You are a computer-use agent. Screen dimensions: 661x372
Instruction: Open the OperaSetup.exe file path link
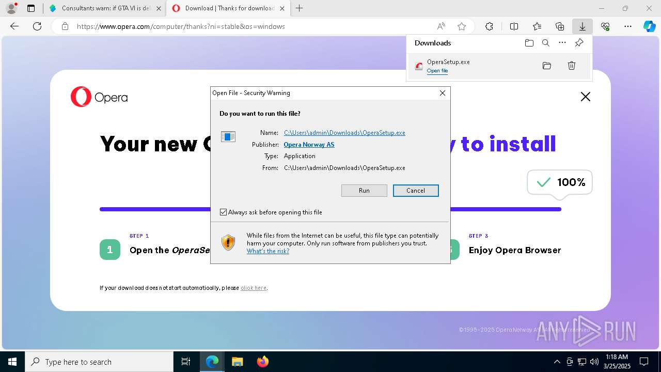(344, 133)
